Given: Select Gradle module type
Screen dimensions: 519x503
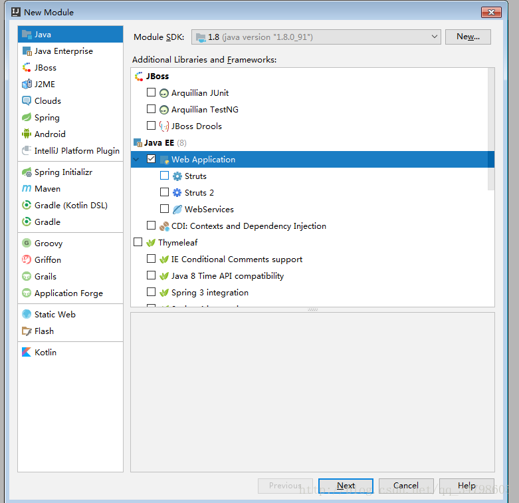Looking at the screenshot, I should click(70, 222).
